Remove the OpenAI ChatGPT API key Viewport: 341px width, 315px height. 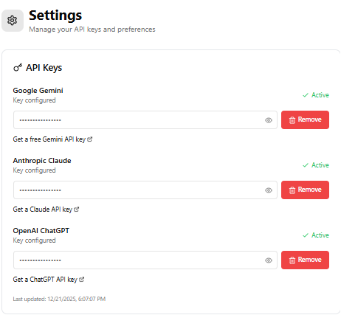click(x=305, y=260)
